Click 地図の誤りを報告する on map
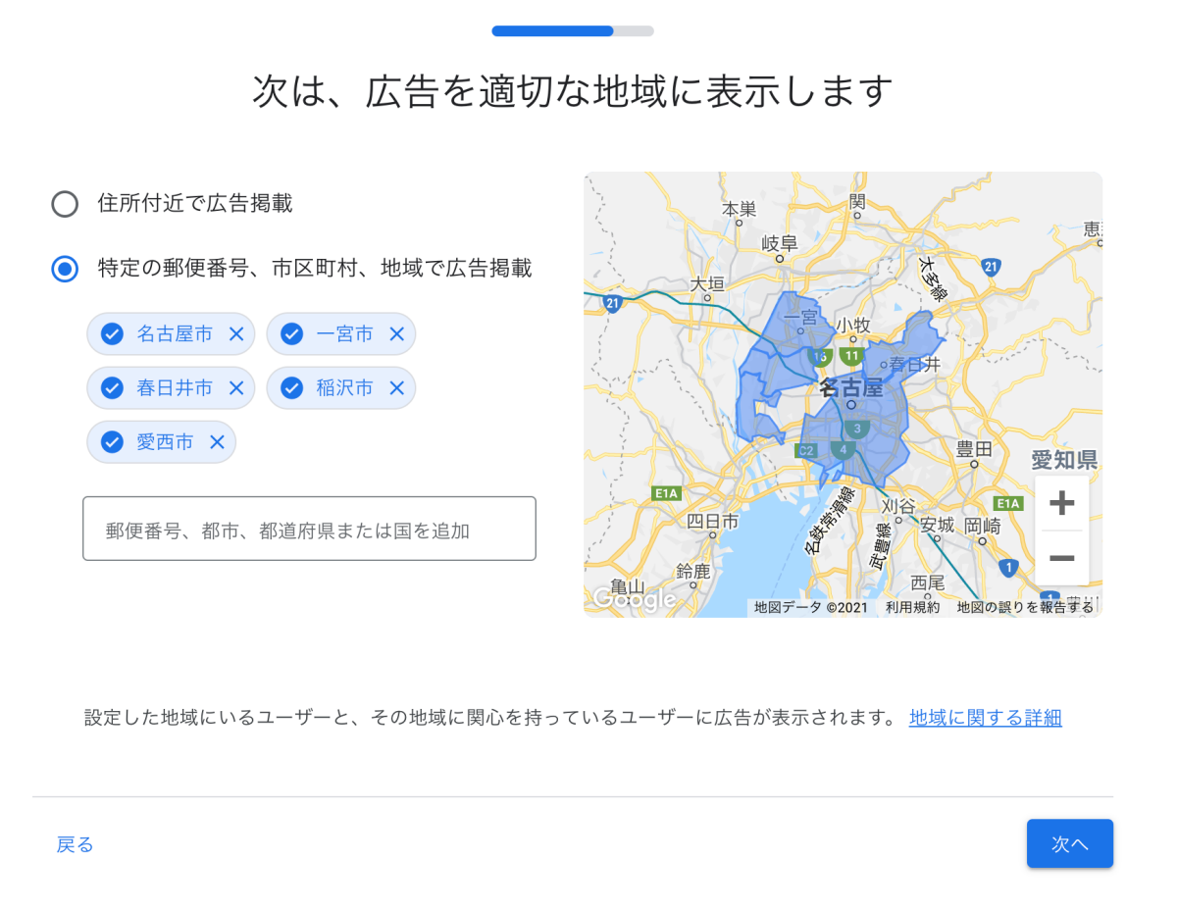Viewport: 1177px width, 911px height. pyautogui.click(x=1024, y=608)
